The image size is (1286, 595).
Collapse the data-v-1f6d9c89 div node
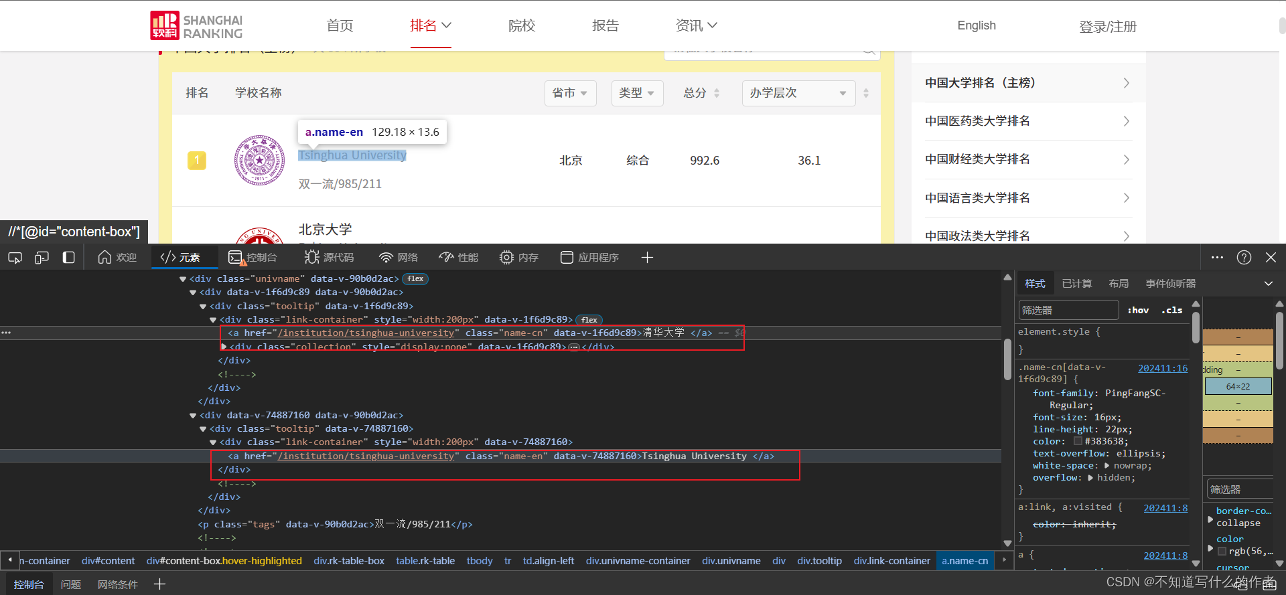click(x=193, y=292)
